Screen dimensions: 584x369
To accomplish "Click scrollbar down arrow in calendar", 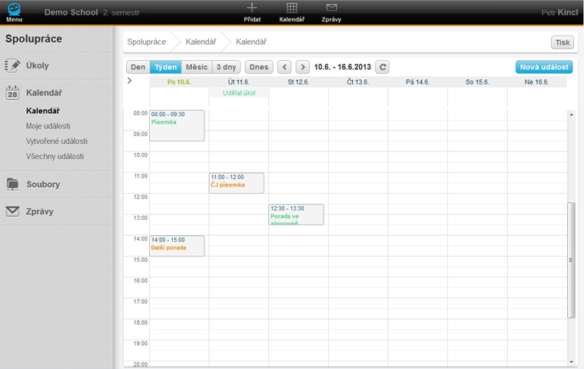I will pos(572,361).
